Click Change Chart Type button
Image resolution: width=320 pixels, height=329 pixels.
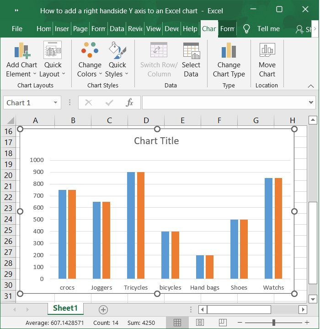[229, 60]
